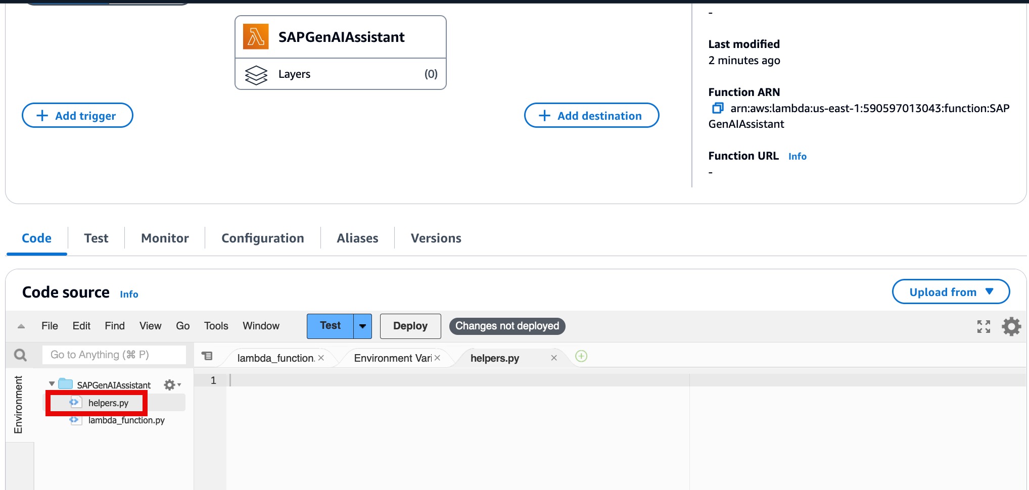Switch to the Configuration tab

(x=262, y=238)
